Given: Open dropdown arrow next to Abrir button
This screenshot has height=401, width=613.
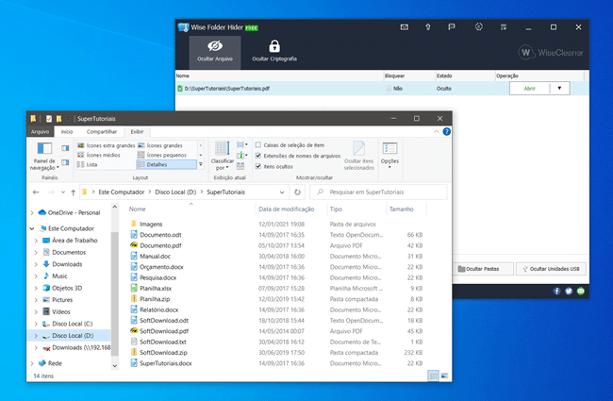Looking at the screenshot, I should pos(558,88).
